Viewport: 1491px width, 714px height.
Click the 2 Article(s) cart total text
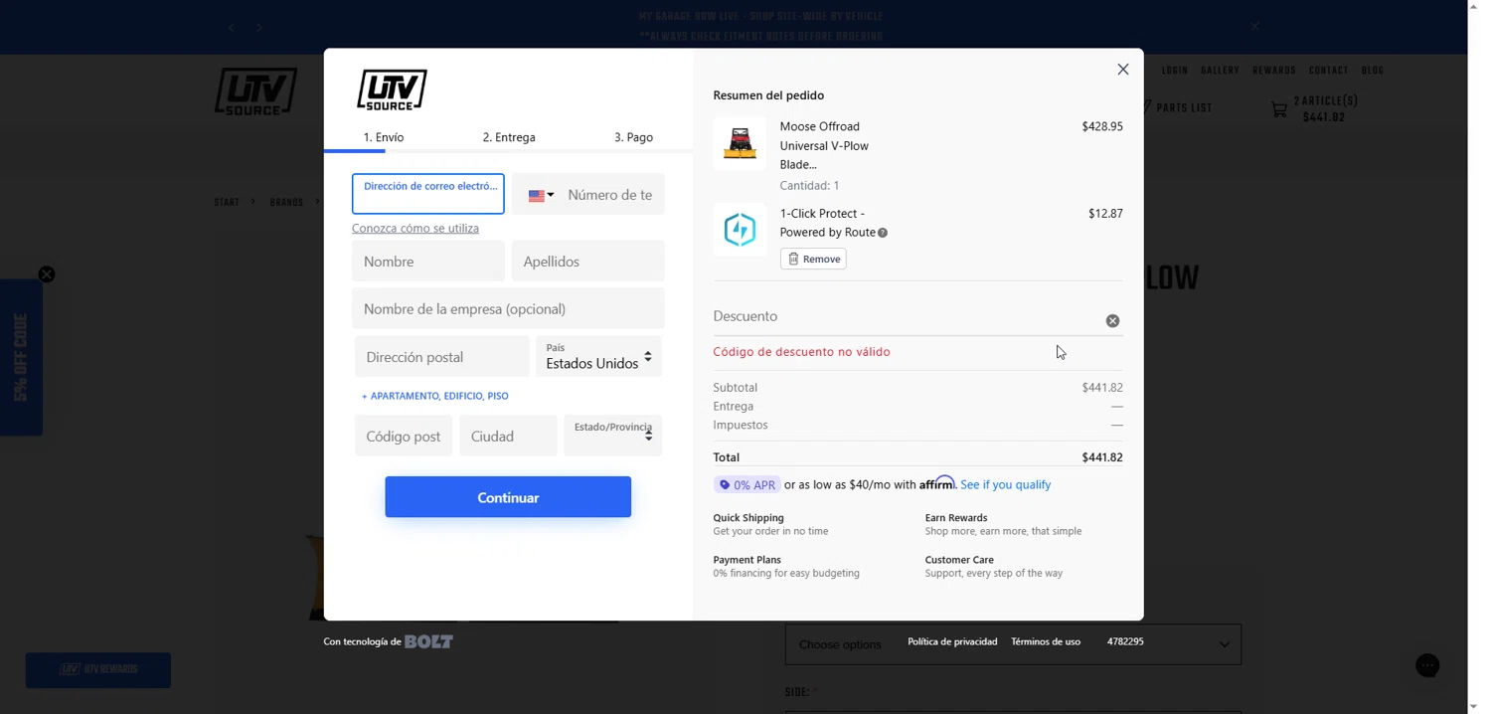[x=1325, y=109]
